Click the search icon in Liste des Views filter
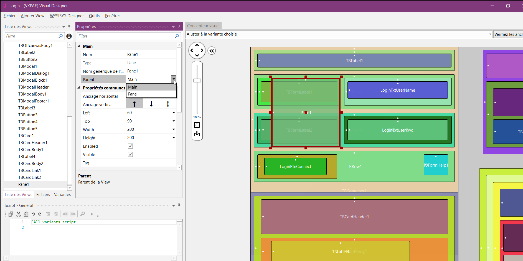The width and height of the screenshot is (523, 261). point(60,36)
